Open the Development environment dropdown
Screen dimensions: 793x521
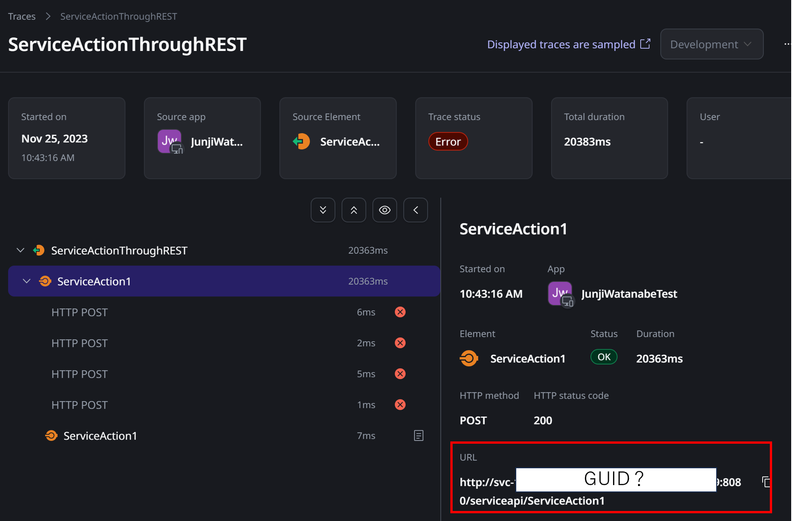[x=711, y=44]
